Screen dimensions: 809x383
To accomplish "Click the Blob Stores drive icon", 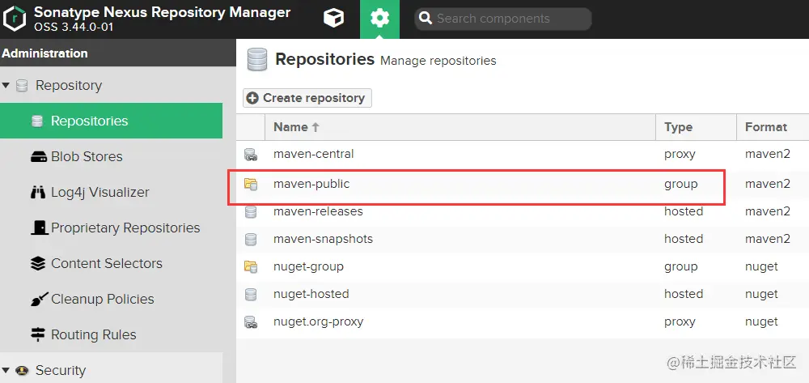I will click(x=38, y=156).
